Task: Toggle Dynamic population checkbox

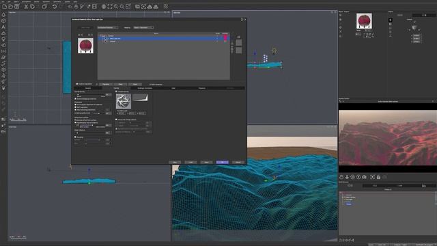Action: click(x=77, y=83)
